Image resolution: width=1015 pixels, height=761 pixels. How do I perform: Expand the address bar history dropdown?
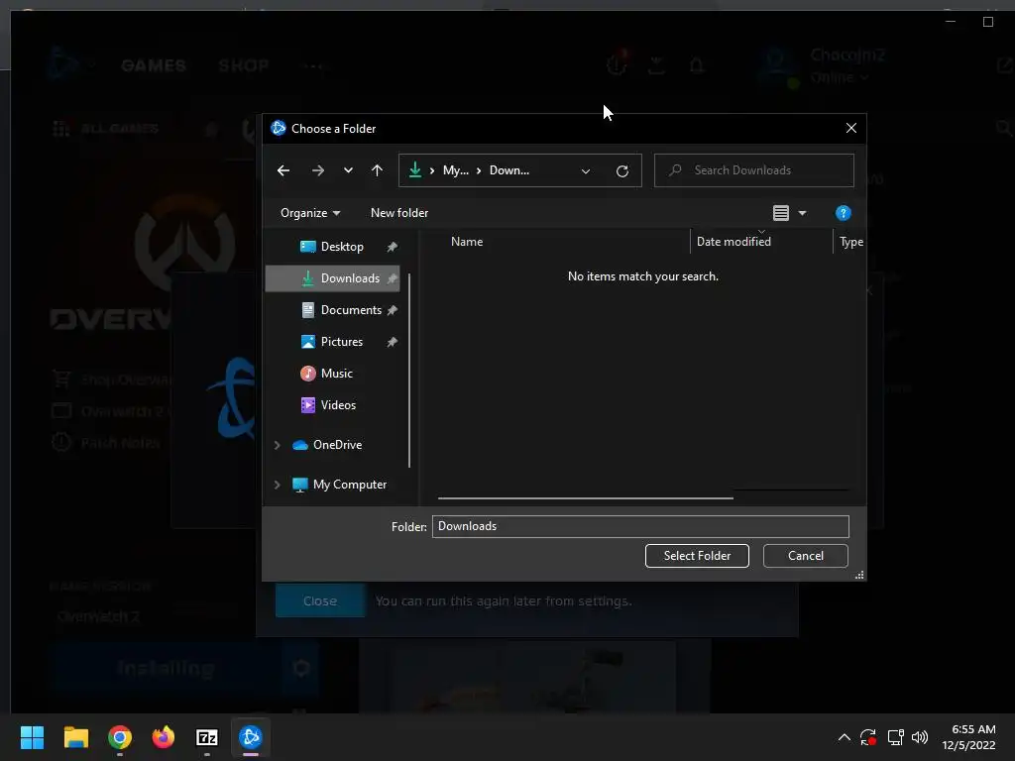point(586,170)
